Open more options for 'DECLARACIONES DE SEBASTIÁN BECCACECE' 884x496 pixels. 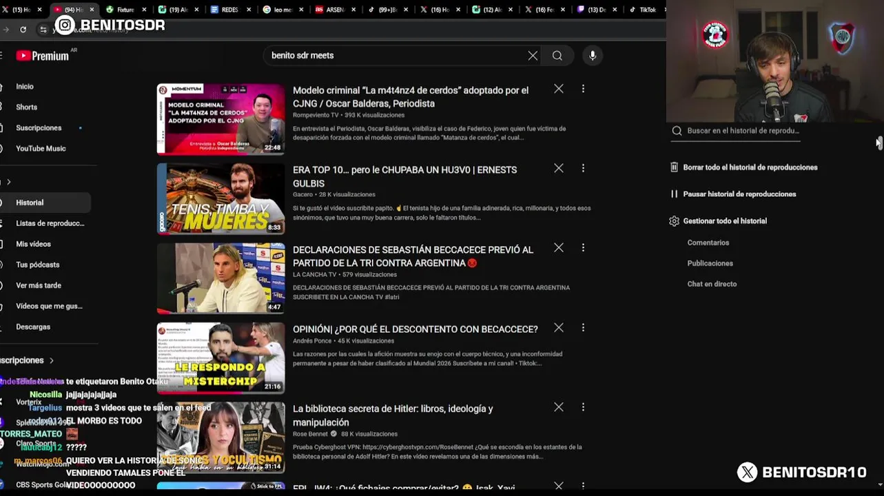pyautogui.click(x=583, y=248)
